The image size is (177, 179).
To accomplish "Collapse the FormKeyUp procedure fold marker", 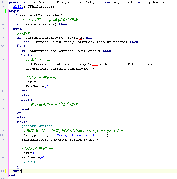I will pos(7,7).
